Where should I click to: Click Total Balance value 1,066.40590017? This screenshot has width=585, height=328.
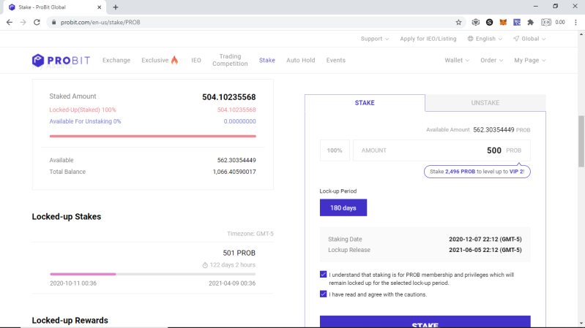point(234,172)
